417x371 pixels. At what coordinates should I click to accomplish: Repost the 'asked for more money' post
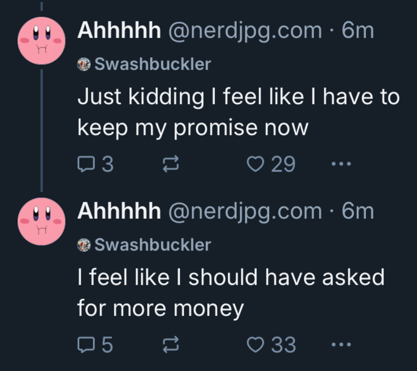pos(171,345)
